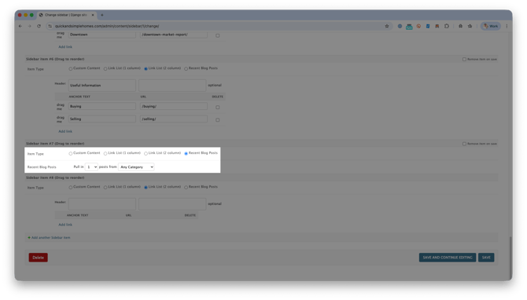Select Link List (1 column) for item #6
The width and height of the screenshot is (527, 300).
coord(105,69)
